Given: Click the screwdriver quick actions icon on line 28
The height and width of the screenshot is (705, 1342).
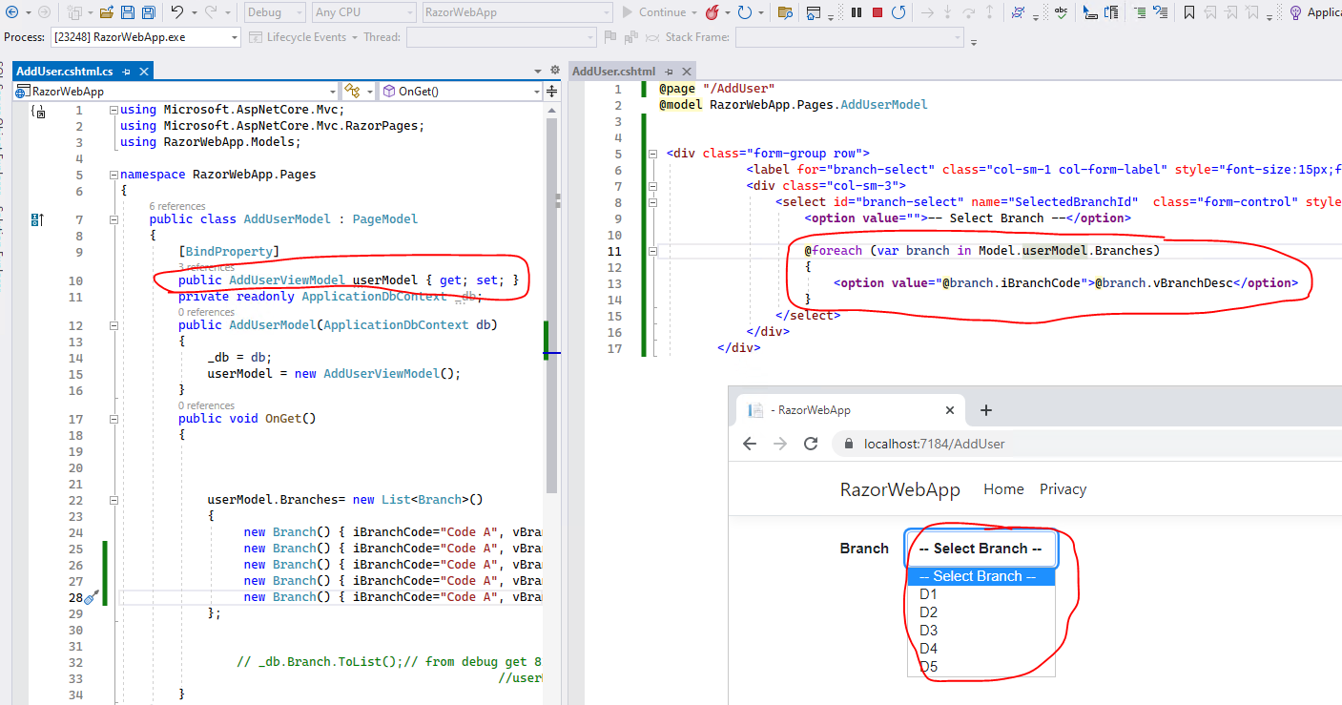Looking at the screenshot, I should [92, 597].
